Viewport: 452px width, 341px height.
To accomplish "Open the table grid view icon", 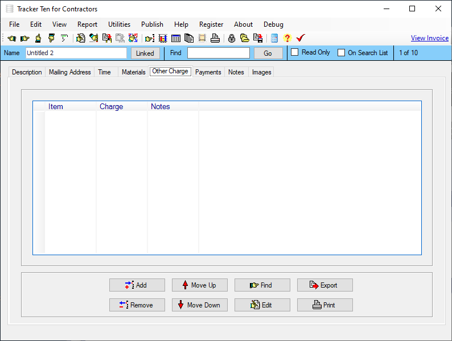I will point(175,38).
